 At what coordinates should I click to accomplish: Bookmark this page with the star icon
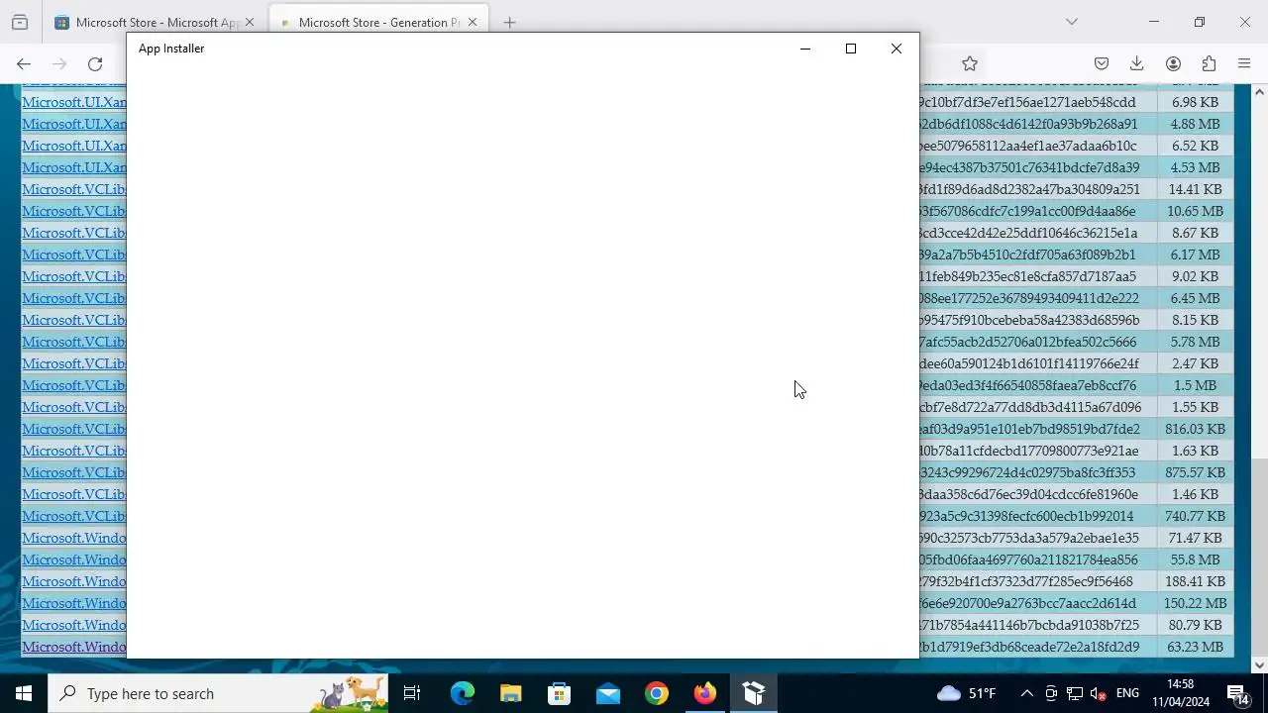coord(970,63)
